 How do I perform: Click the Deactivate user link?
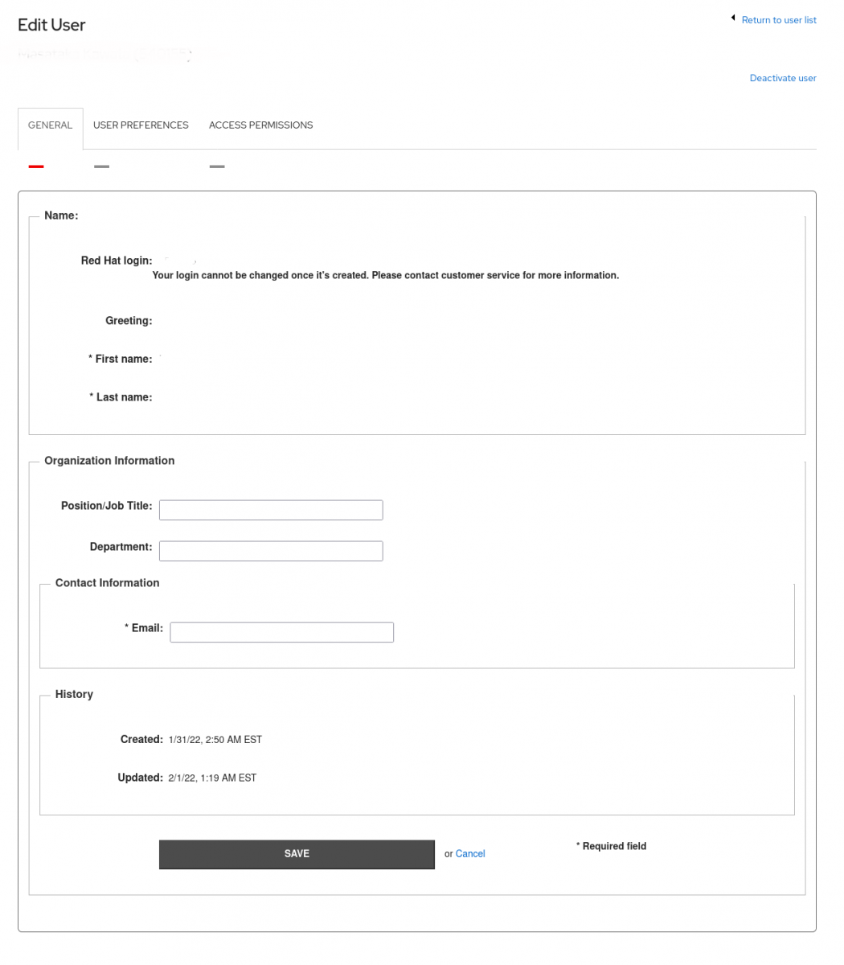782,78
